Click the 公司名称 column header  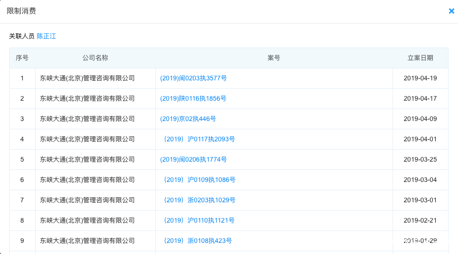pyautogui.click(x=95, y=58)
